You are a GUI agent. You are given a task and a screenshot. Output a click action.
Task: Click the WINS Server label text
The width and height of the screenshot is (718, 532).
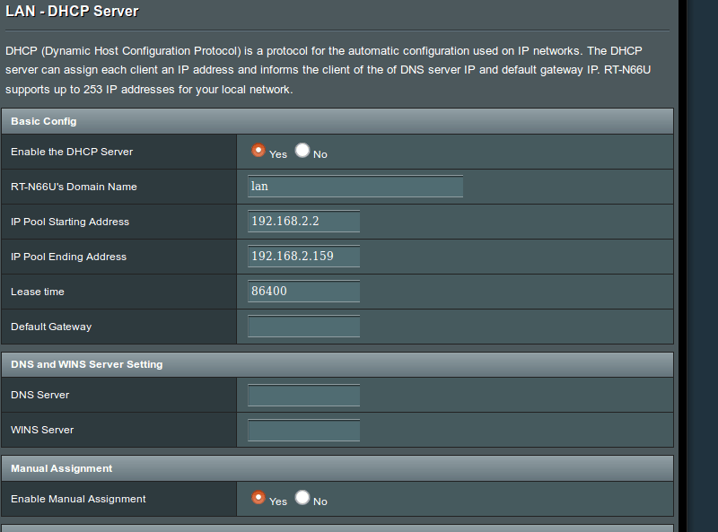42,430
